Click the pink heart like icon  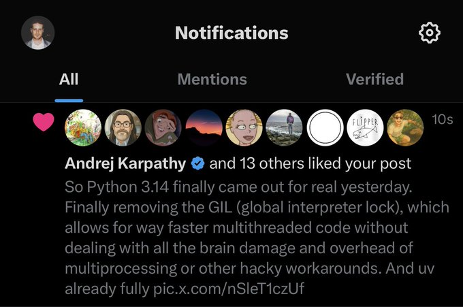click(x=44, y=122)
